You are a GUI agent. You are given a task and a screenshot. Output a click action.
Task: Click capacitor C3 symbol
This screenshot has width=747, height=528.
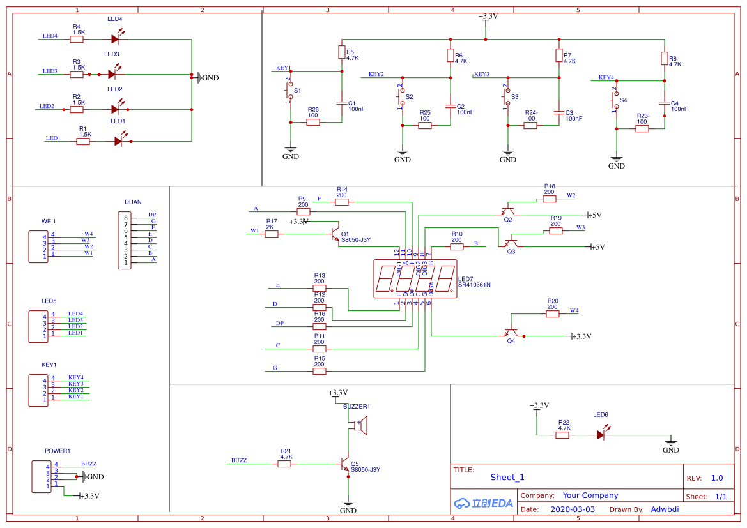559,113
